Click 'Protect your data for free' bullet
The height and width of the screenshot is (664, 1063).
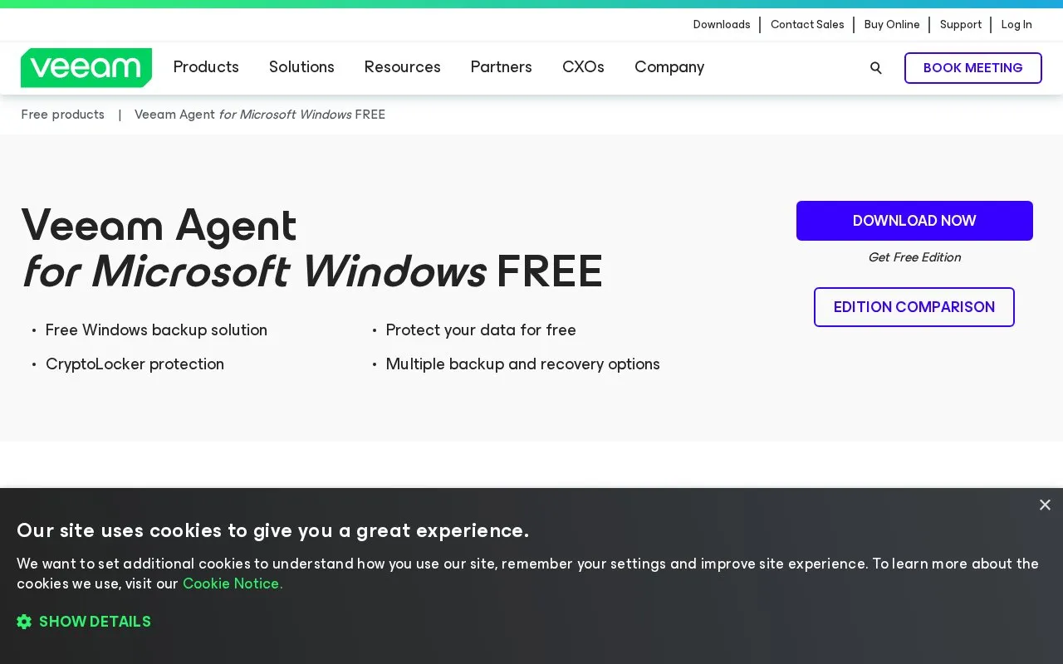pos(481,330)
